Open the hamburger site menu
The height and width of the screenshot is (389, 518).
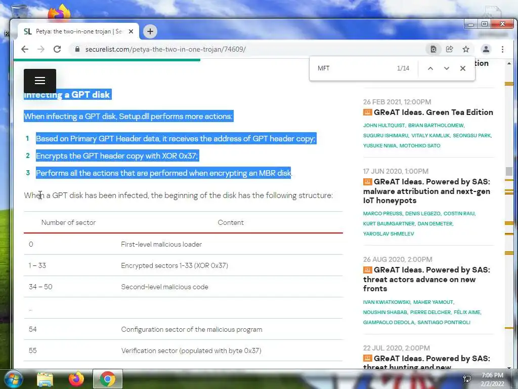[40, 81]
